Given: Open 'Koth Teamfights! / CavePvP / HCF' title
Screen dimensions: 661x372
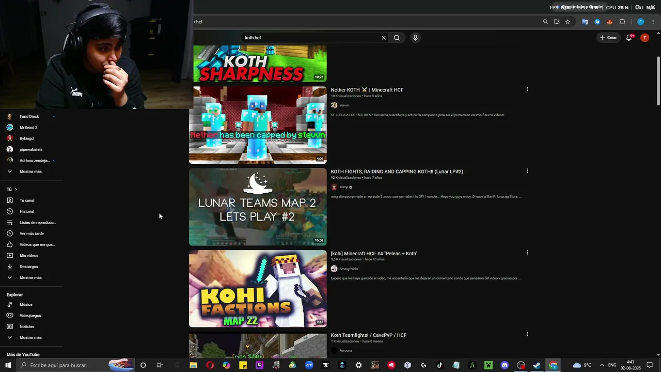Looking at the screenshot, I should pyautogui.click(x=369, y=335).
